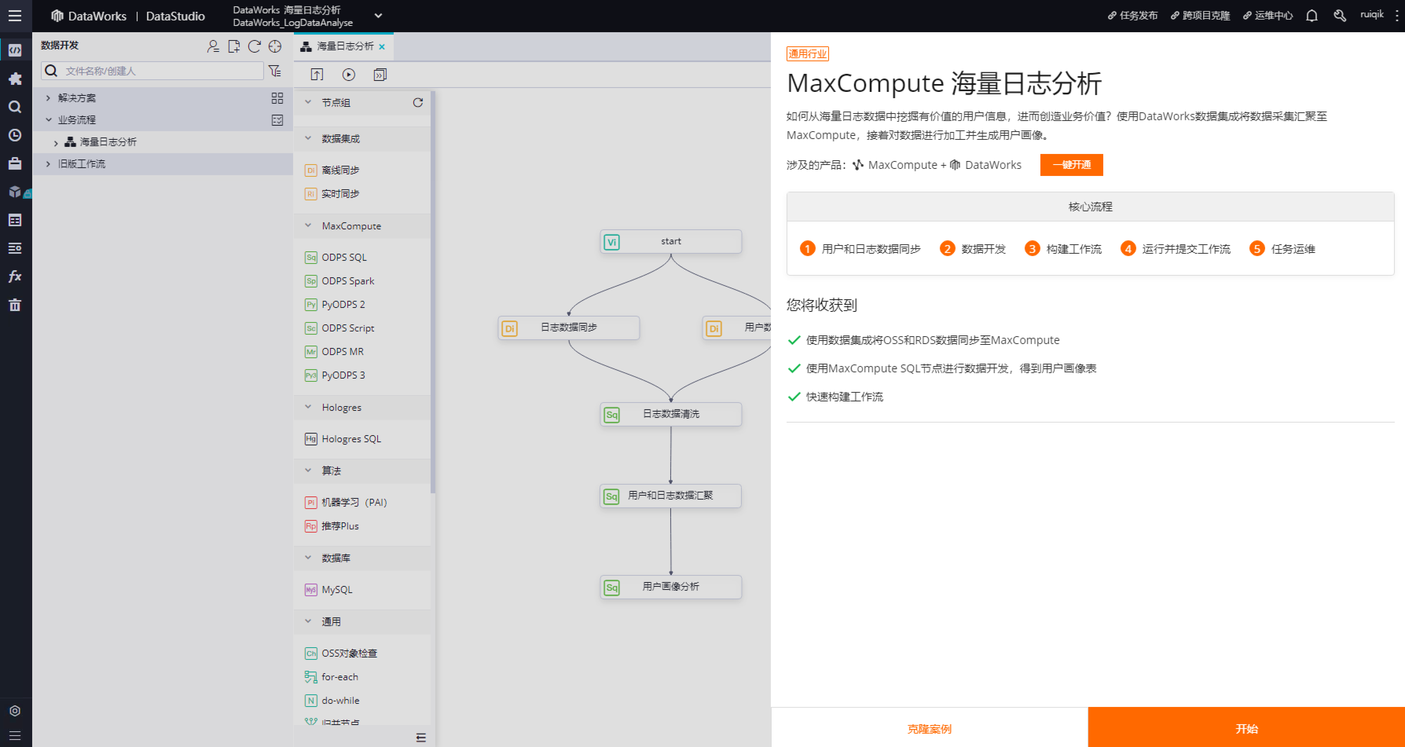This screenshot has height=747, width=1405.
Task: Expand the 解决方案 tree item
Action: point(48,98)
